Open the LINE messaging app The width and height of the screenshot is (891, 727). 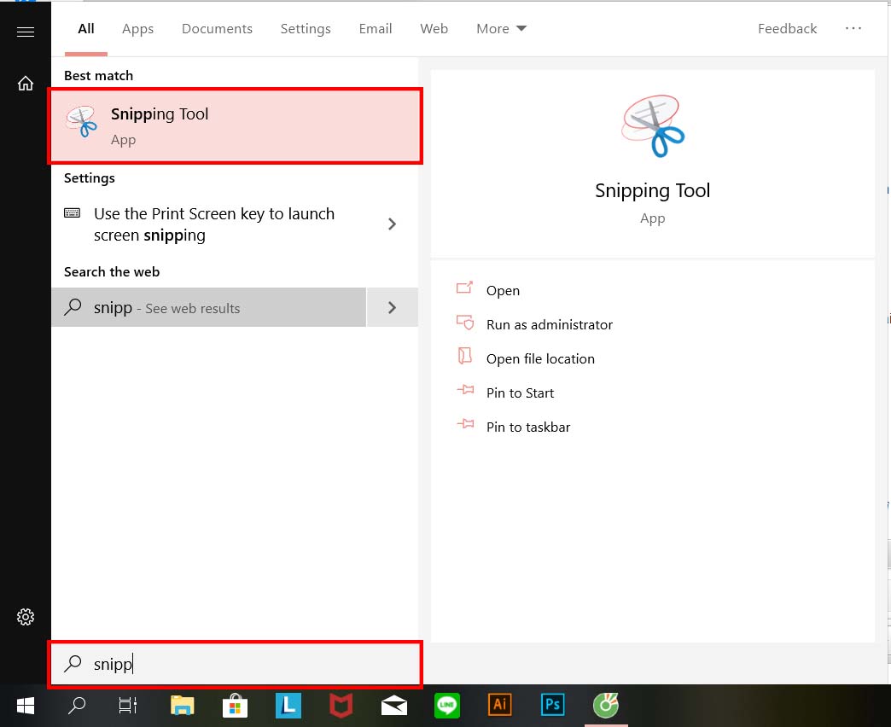(446, 706)
